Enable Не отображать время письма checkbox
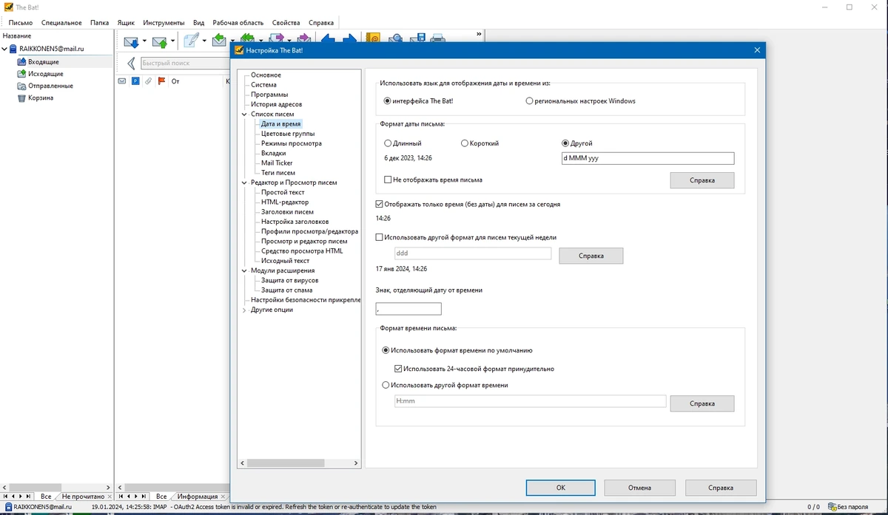 point(388,180)
